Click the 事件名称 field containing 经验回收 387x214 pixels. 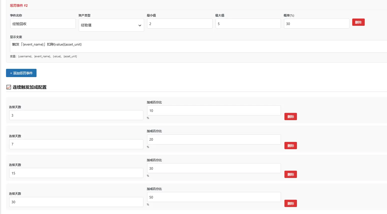tap(43, 24)
